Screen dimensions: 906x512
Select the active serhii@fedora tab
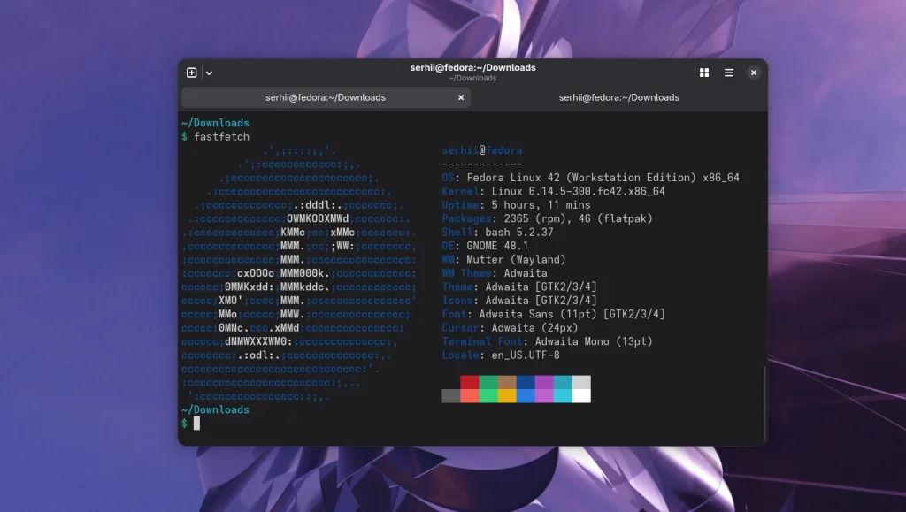pyautogui.click(x=327, y=97)
